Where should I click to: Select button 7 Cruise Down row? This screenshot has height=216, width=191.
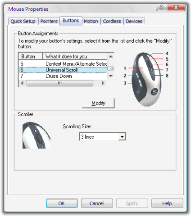click(63, 76)
